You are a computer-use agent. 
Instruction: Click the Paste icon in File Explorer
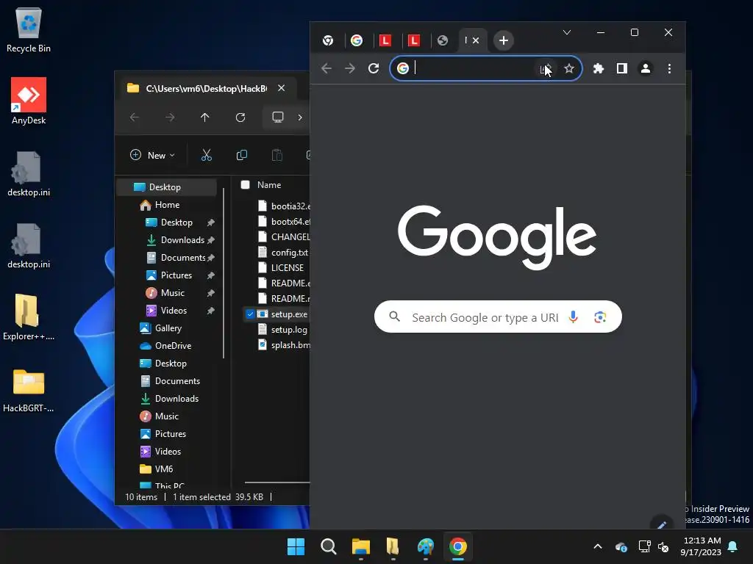(x=277, y=155)
